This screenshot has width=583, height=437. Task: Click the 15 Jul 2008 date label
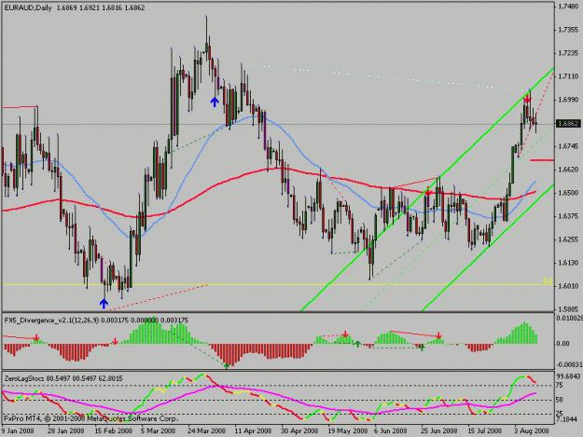(x=484, y=431)
